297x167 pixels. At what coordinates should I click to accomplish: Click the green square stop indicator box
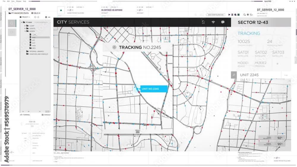pyautogui.click(x=61, y=10)
